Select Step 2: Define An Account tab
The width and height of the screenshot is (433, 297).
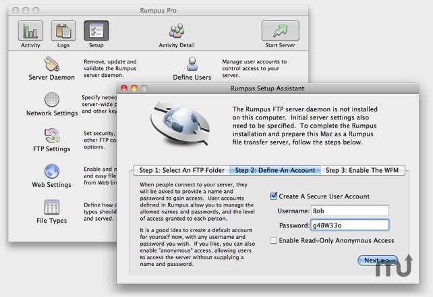point(275,170)
